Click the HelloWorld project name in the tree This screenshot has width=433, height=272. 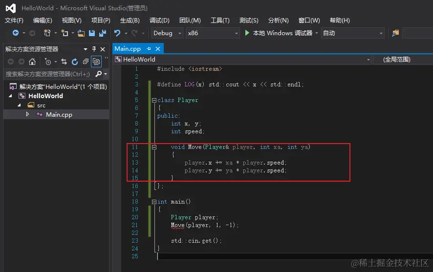click(45, 96)
